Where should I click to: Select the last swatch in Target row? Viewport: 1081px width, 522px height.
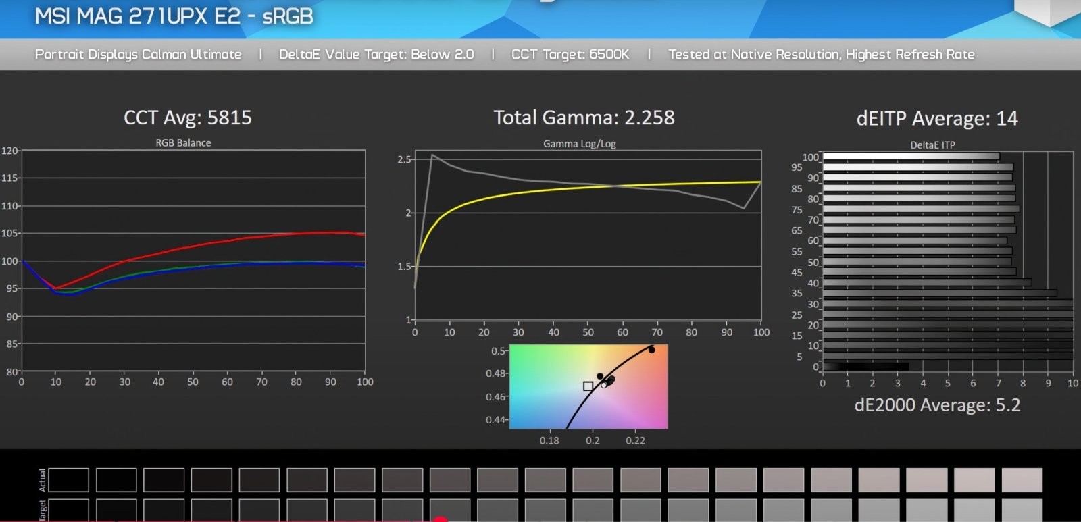point(1022,510)
